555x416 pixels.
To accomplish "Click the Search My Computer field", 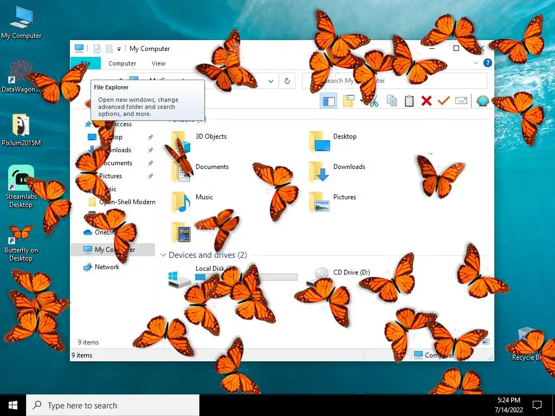I will [x=395, y=81].
